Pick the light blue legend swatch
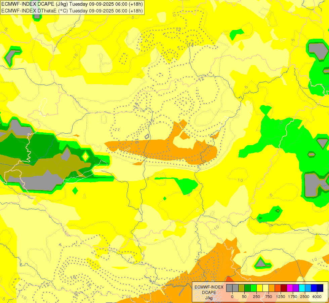 [x=308, y=288]
